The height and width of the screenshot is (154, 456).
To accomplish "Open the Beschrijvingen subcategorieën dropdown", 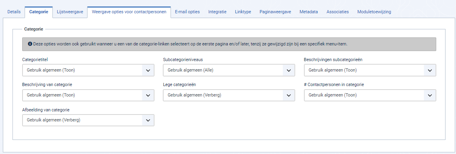I will tap(370, 70).
